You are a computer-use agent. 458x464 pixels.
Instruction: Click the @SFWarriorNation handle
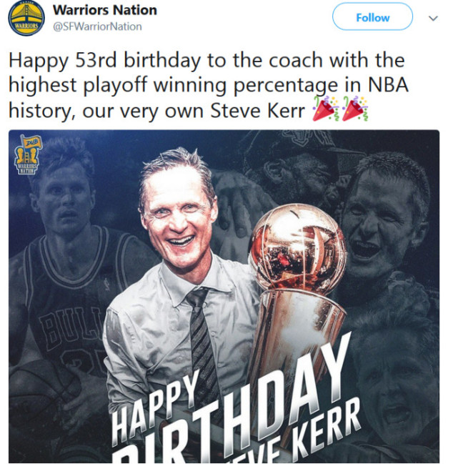[97, 26]
